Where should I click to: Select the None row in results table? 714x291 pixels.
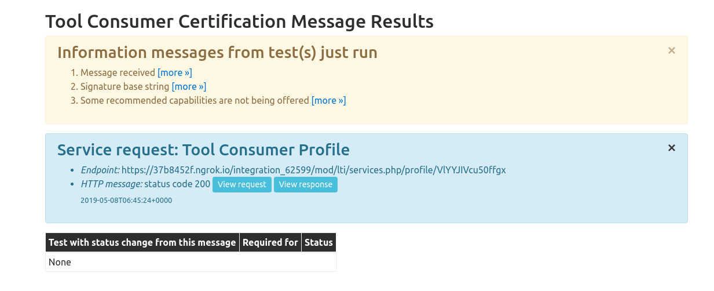[x=191, y=262]
